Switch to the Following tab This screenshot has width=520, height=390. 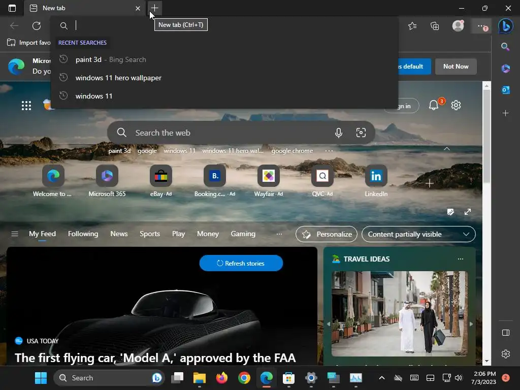click(x=83, y=234)
